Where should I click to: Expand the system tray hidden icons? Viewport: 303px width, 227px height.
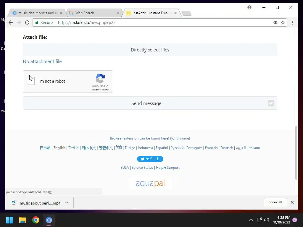pyautogui.click(x=251, y=220)
